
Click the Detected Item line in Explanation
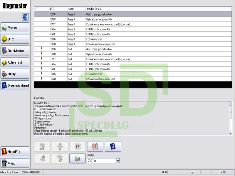click(x=41, y=103)
